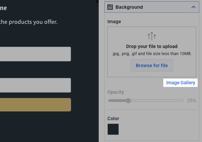
Task: Click the Color section label
Action: click(x=113, y=119)
